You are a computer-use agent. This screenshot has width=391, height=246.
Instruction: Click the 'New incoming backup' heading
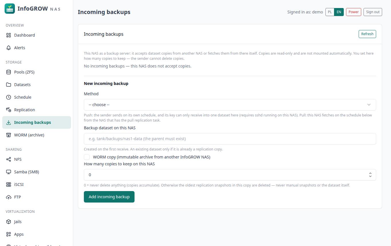click(106, 84)
